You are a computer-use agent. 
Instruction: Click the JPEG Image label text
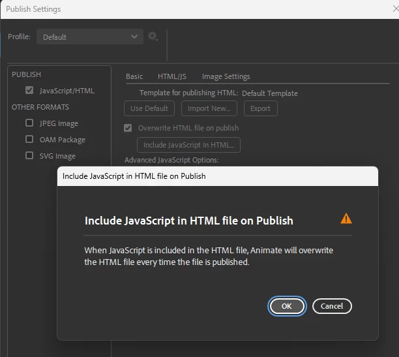pos(59,123)
